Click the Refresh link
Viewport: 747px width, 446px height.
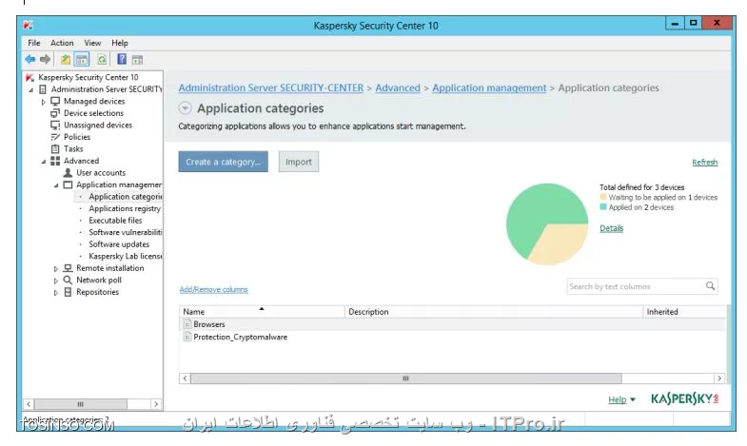tap(704, 163)
